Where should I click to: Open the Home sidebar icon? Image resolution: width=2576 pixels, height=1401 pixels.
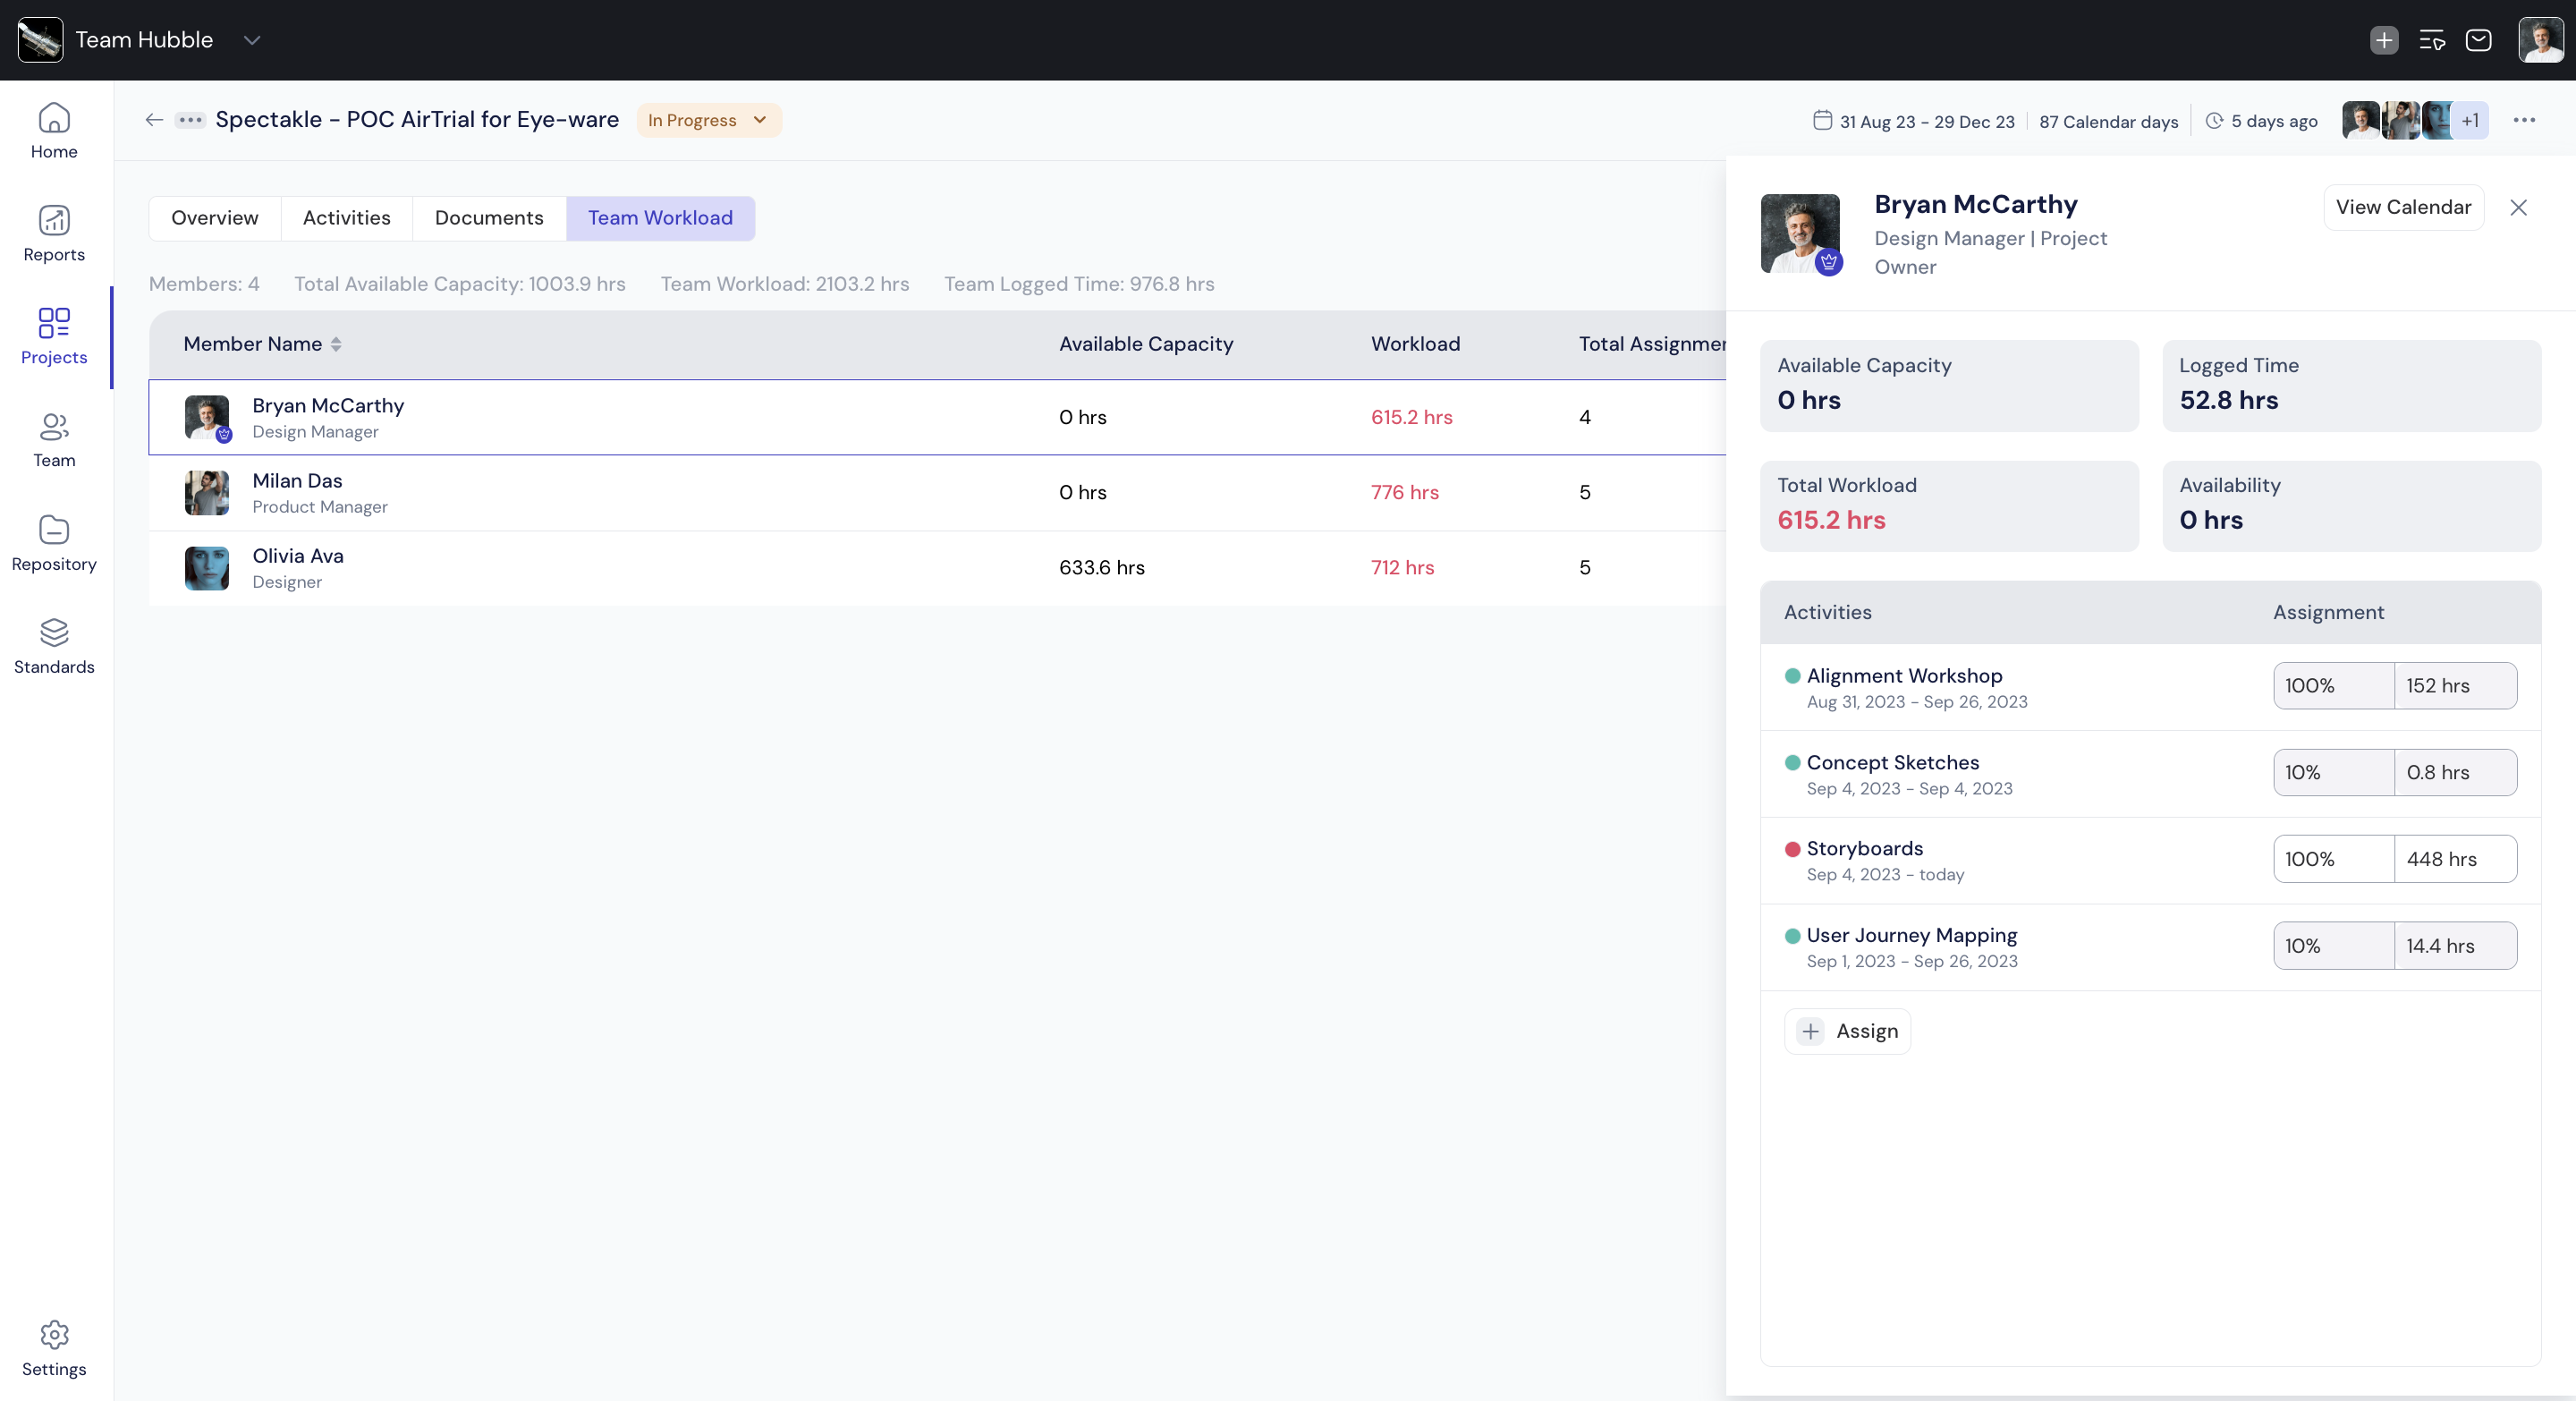pos(54,119)
